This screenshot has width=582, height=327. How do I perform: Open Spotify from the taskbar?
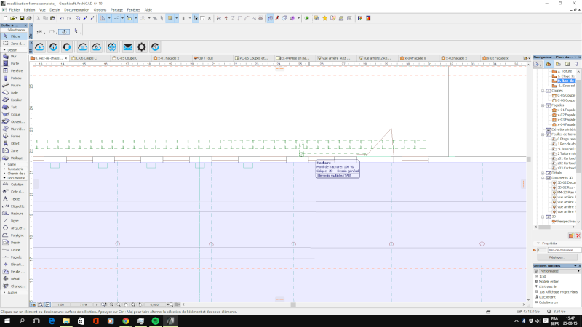click(156, 321)
